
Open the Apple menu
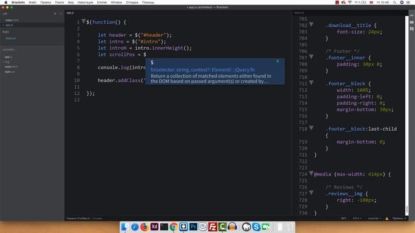[6, 3]
